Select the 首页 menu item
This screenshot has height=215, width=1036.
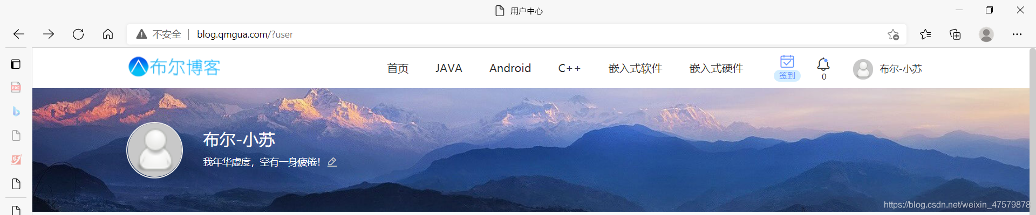(398, 68)
